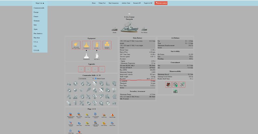This screenshot has width=258, height=134.
Task: Go to the Home page link
Action: (94, 3)
